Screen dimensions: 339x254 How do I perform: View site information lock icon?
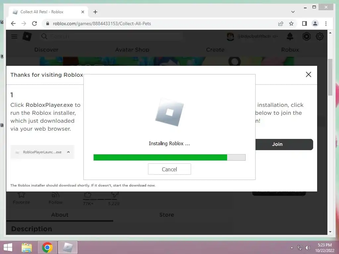click(48, 23)
